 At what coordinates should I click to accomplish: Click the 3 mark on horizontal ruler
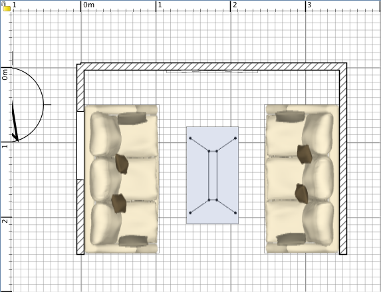(309, 5)
